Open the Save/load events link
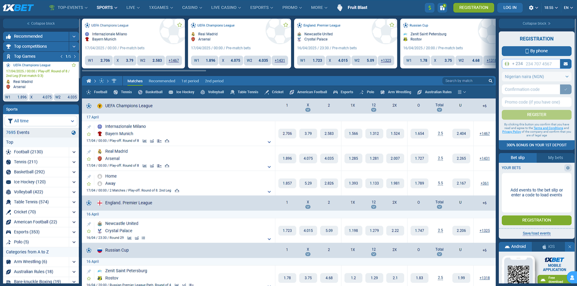577x286 pixels. [536, 233]
